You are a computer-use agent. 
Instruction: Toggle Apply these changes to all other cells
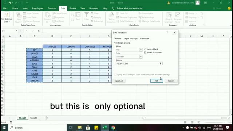pyautogui.click(x=115, y=75)
